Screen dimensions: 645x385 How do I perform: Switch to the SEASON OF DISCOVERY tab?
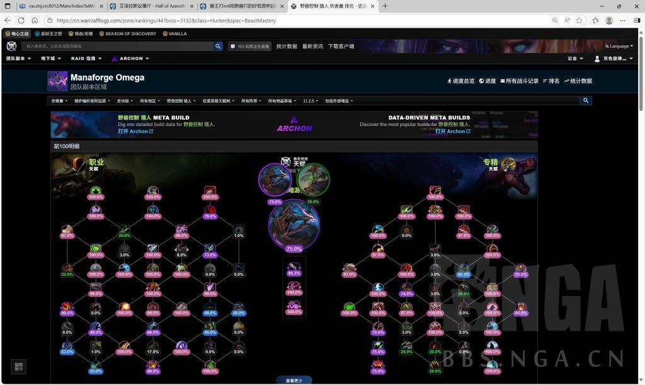click(x=128, y=33)
